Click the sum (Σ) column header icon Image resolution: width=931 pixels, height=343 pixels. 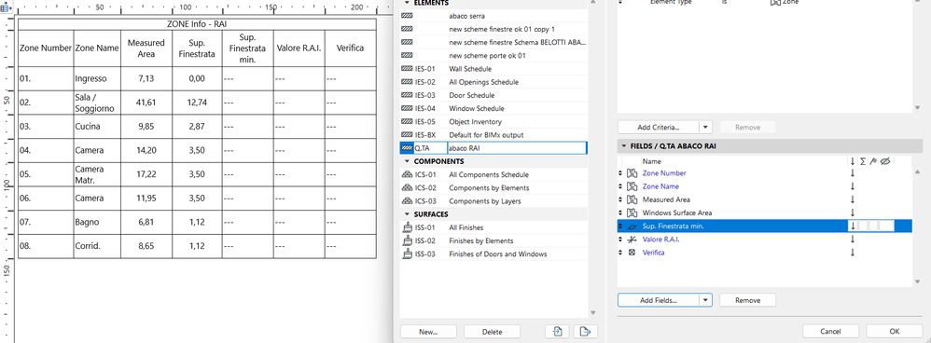[863, 161]
